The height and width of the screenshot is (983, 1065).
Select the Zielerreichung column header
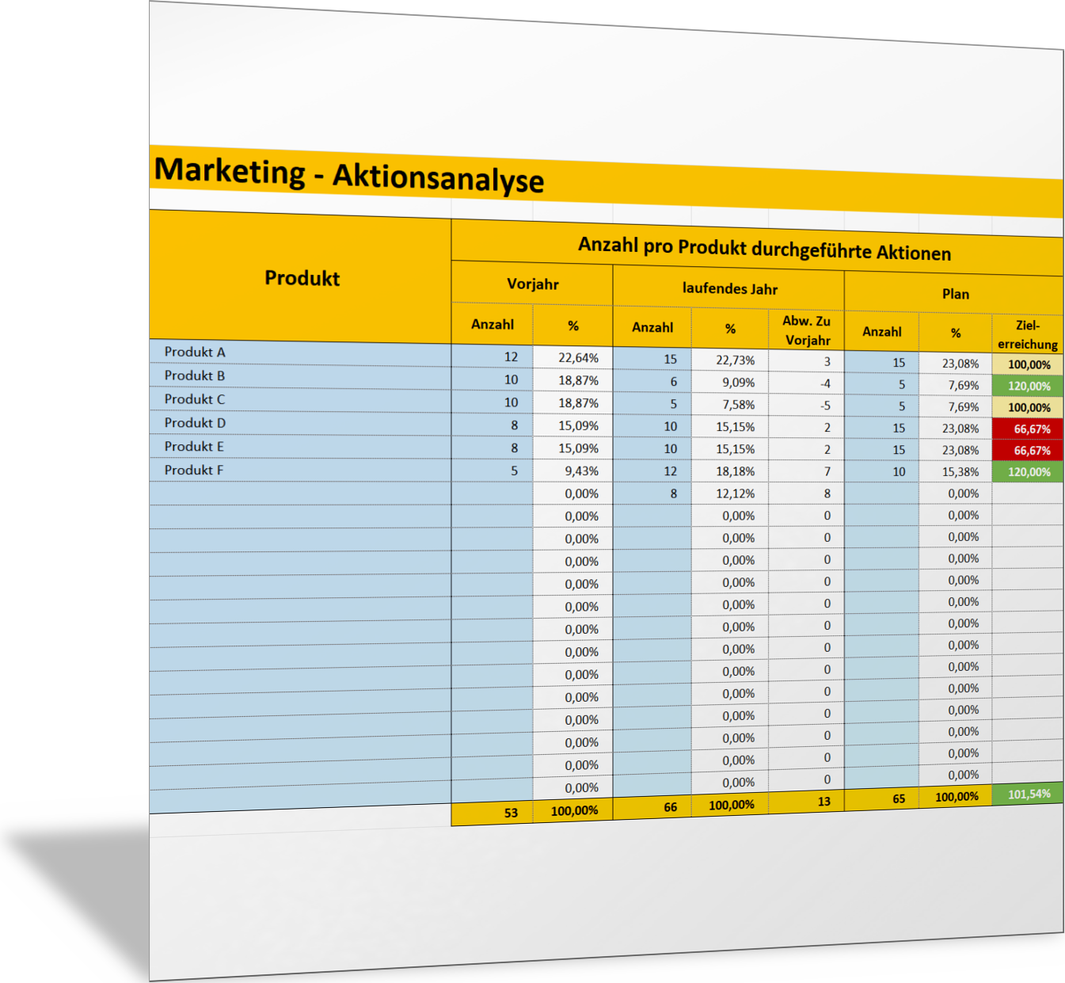(1028, 334)
